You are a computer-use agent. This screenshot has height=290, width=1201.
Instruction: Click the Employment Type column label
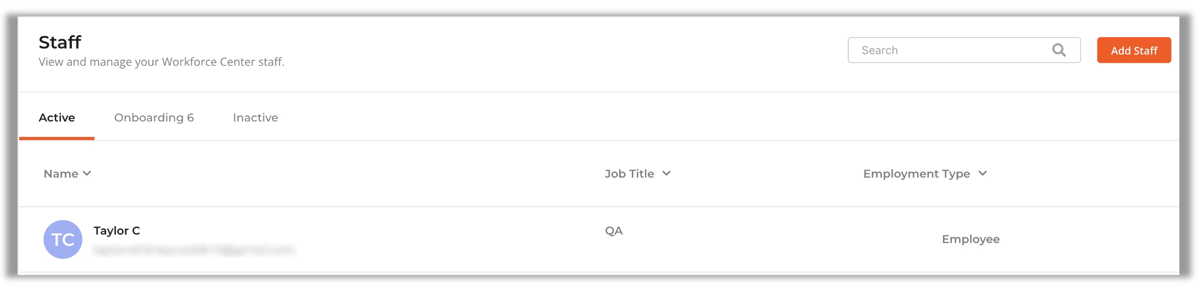(x=917, y=174)
